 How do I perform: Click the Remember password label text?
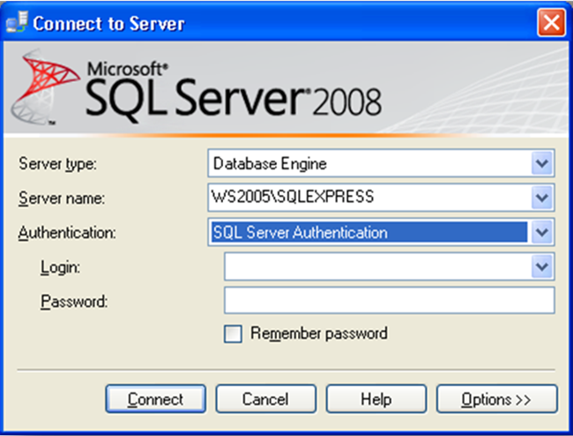point(318,334)
